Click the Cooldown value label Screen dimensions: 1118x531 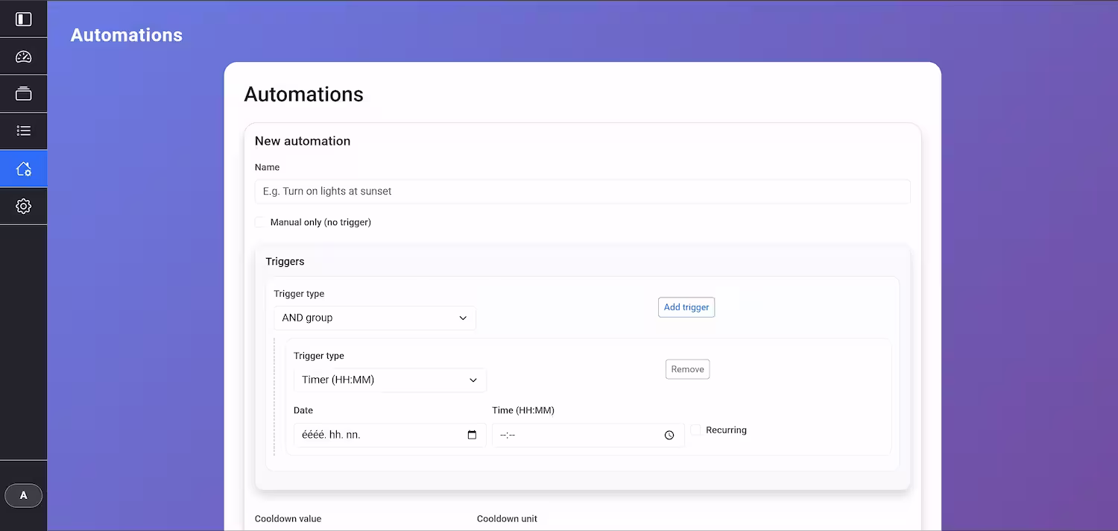click(288, 518)
